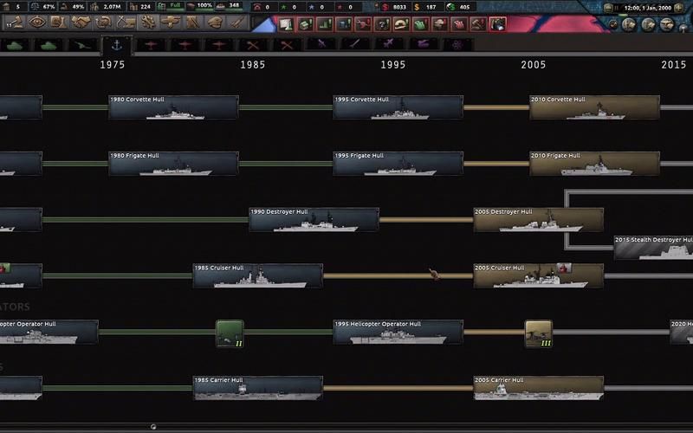The width and height of the screenshot is (693, 433).
Task: Click the green bar chart alert icon
Action: (x=324, y=24)
